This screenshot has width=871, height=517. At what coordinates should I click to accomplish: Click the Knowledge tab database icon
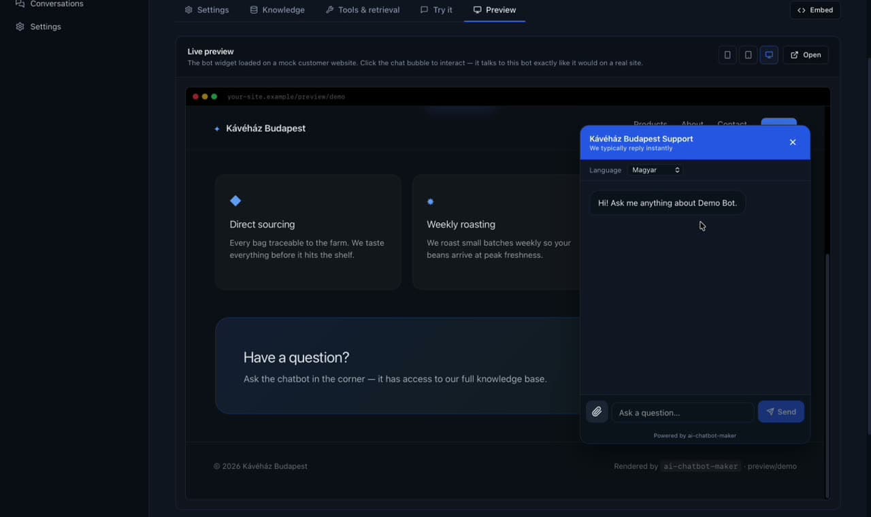tap(254, 10)
